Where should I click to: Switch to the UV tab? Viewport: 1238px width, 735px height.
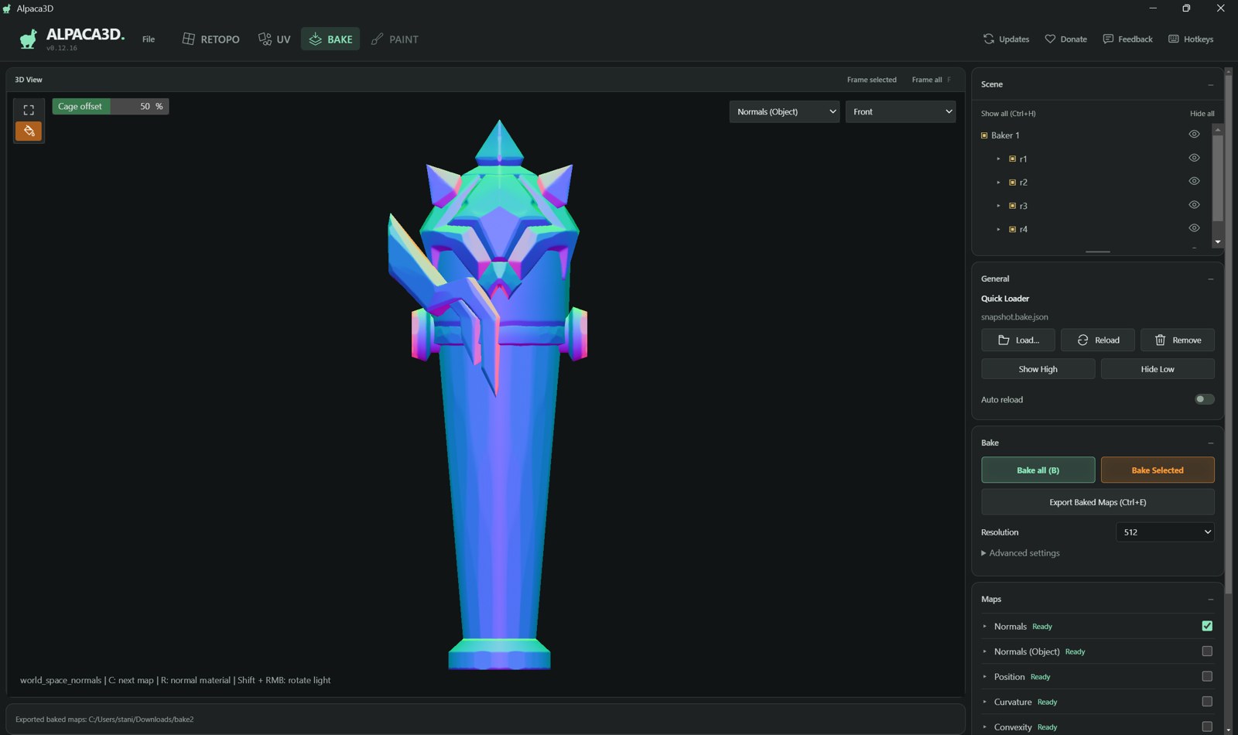pyautogui.click(x=275, y=39)
